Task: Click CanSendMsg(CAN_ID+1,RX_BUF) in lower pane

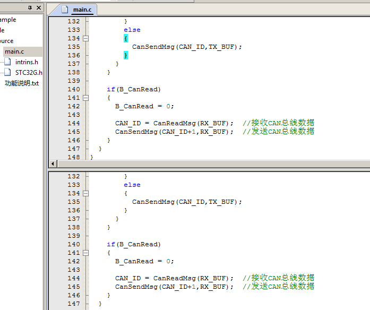Action: pos(174,287)
